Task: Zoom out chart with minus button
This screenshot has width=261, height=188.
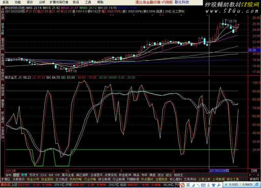Action: click(x=254, y=175)
